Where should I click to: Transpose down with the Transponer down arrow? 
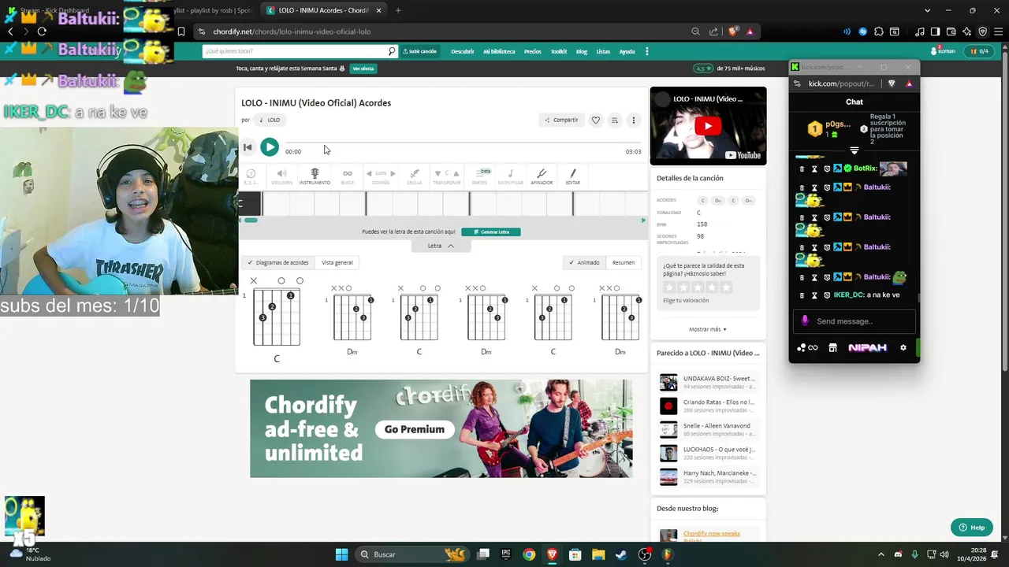[x=437, y=173]
